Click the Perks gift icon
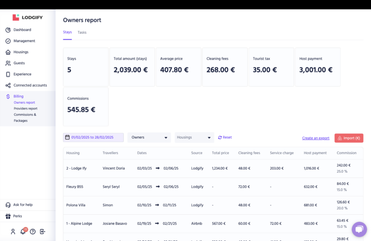 (x=8, y=216)
